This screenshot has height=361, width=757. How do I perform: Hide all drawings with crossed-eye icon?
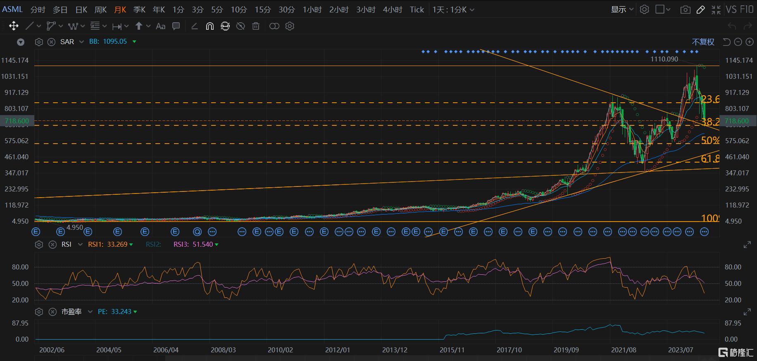(240, 26)
